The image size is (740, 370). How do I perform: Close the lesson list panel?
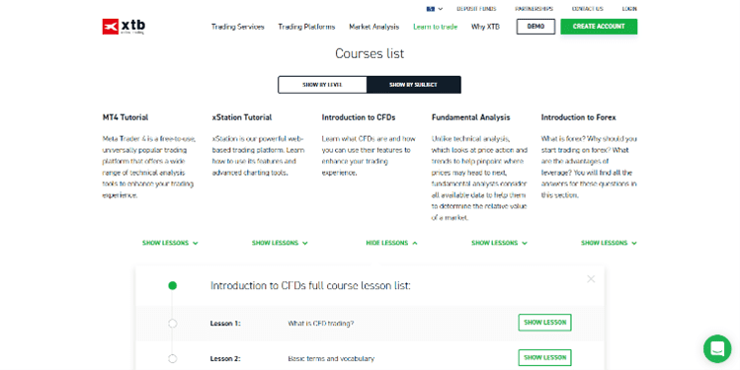pyautogui.click(x=591, y=279)
